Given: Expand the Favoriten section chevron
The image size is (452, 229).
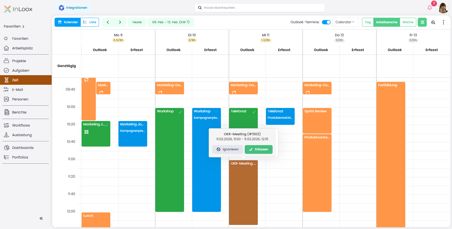Looking at the screenshot, I should 23,26.
